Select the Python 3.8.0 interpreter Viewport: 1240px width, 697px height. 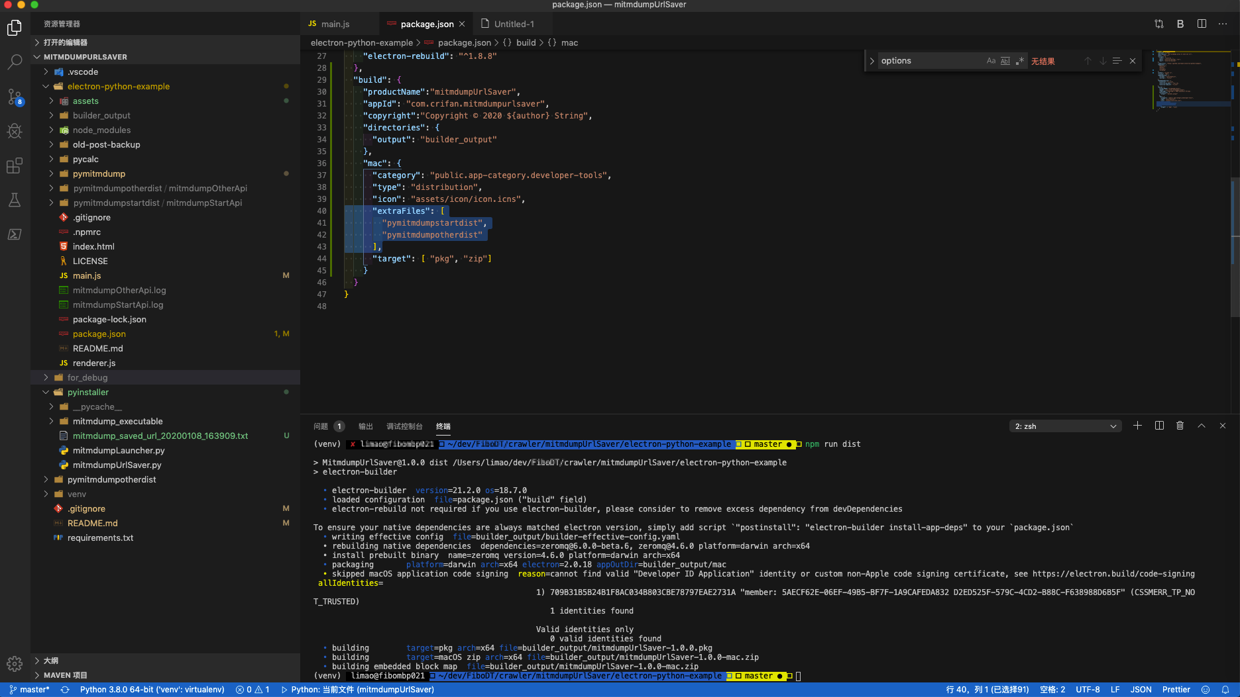(x=151, y=689)
